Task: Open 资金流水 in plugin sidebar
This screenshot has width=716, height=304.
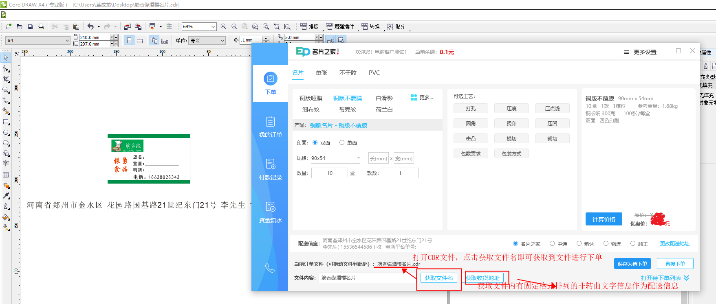Action: (270, 212)
